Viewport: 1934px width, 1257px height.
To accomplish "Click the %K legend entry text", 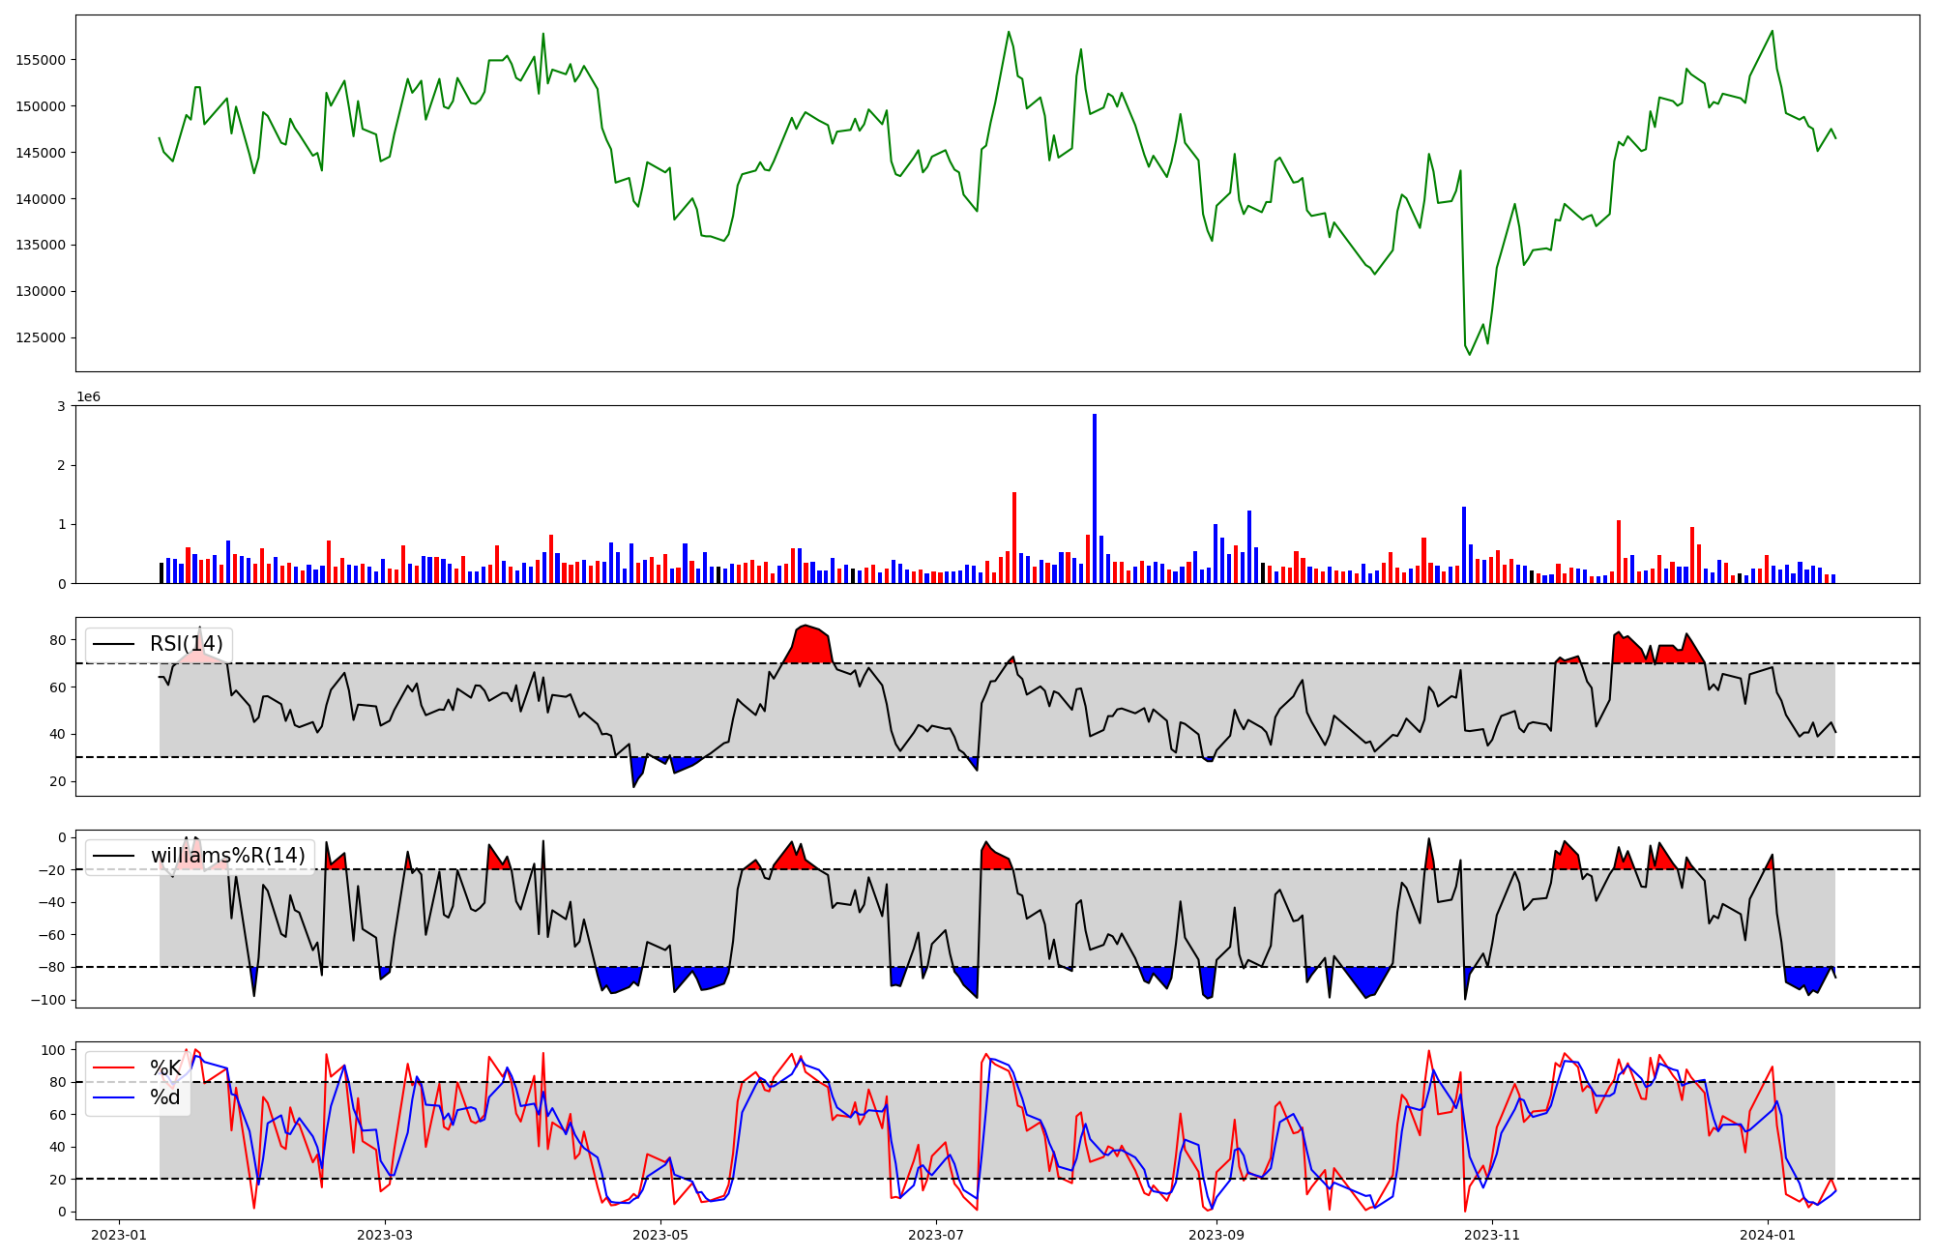I will tap(165, 1068).
